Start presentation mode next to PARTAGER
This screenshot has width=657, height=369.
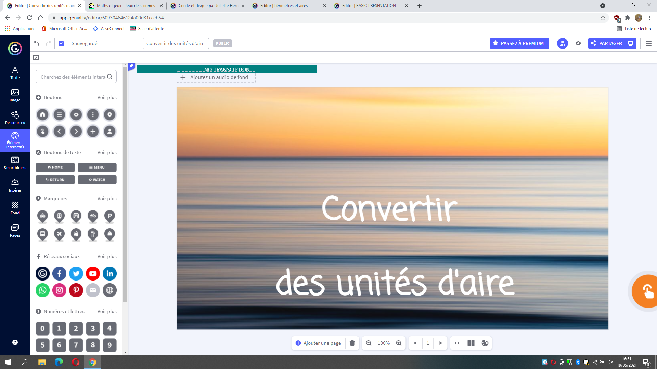point(631,43)
